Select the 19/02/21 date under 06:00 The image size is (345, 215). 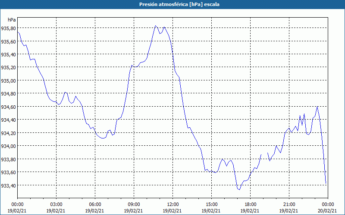click(95, 211)
